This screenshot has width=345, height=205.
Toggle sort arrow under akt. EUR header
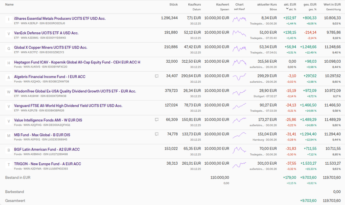point(287,9)
